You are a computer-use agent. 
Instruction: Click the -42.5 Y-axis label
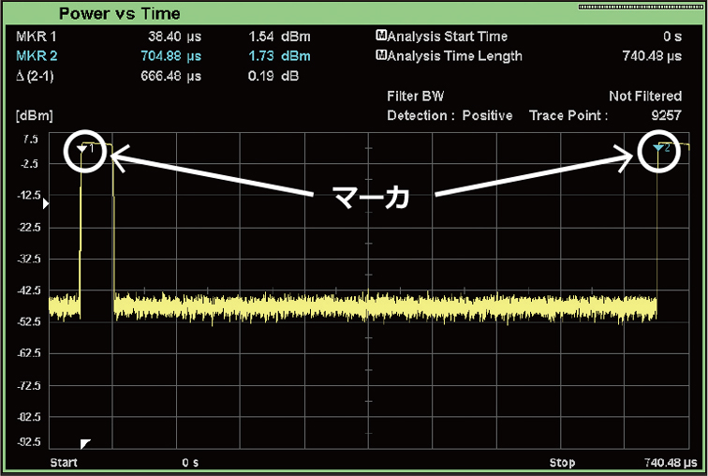click(28, 290)
